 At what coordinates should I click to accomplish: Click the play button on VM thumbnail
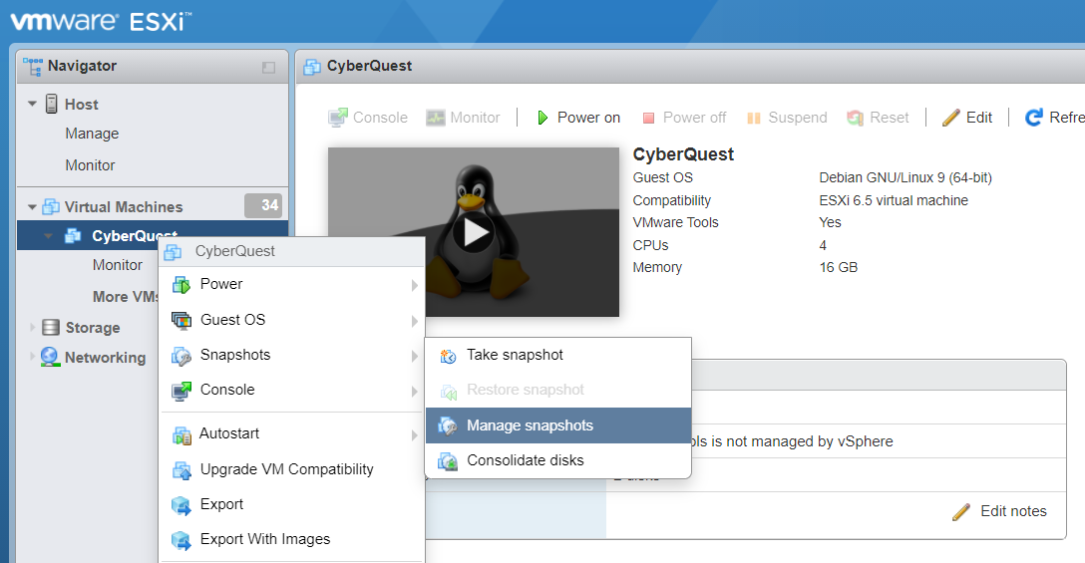[x=474, y=232]
